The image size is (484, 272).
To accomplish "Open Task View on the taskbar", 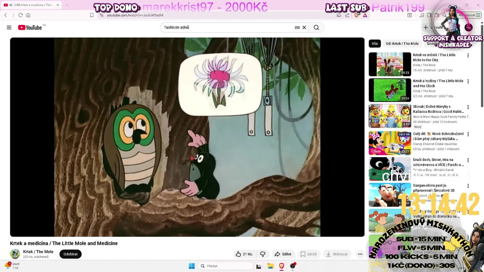I will click(259, 266).
